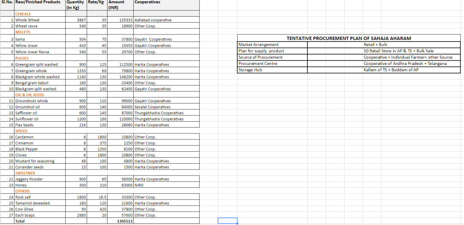
Task: Select quantity 2880 for Each Soaps
Action: point(76,215)
